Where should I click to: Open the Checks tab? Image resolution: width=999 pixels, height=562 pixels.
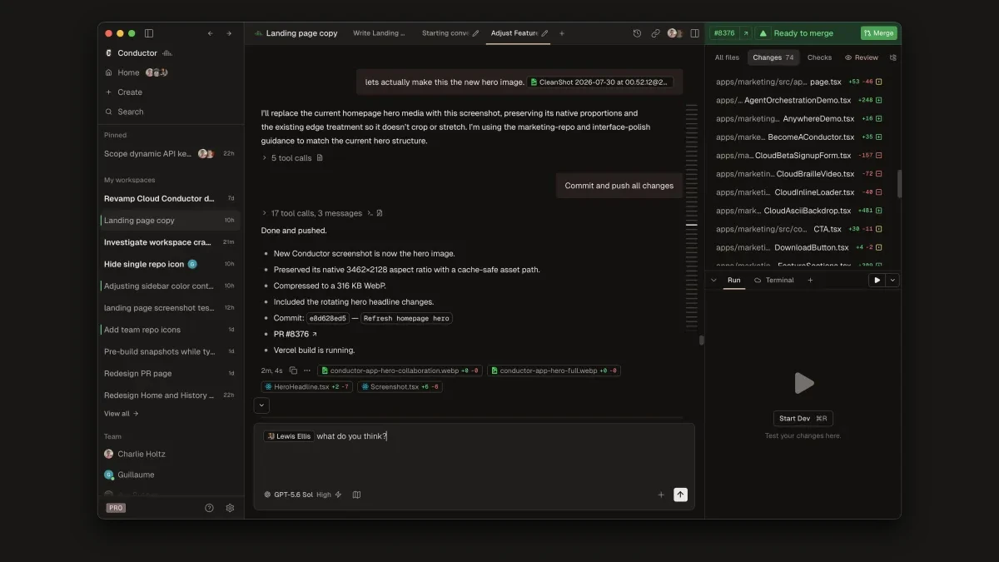(819, 57)
